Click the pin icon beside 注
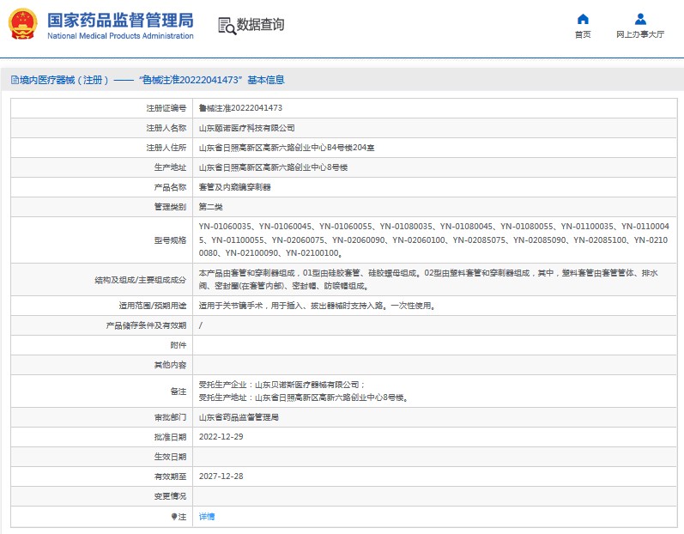 point(174,517)
